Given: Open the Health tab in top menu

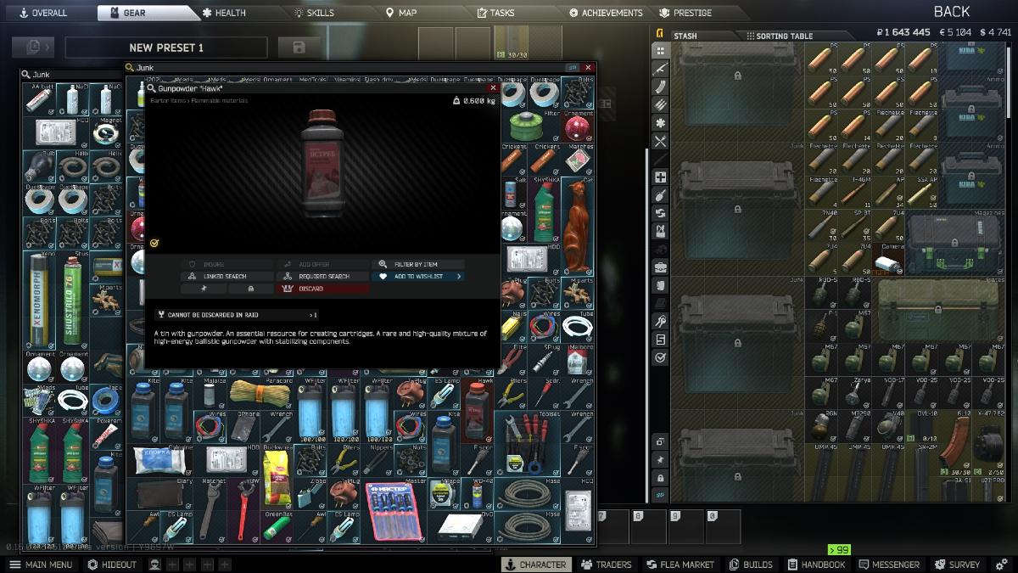Looking at the screenshot, I should [x=224, y=13].
